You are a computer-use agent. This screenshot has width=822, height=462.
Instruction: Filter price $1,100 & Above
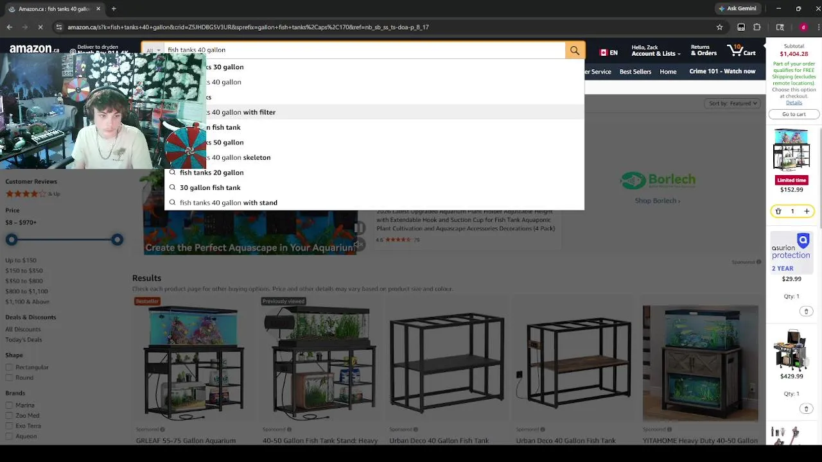[x=27, y=302]
